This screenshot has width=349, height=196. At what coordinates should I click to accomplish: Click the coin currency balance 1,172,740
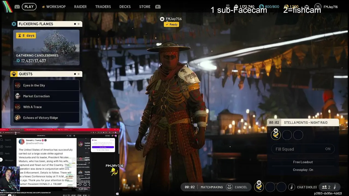click(x=246, y=7)
